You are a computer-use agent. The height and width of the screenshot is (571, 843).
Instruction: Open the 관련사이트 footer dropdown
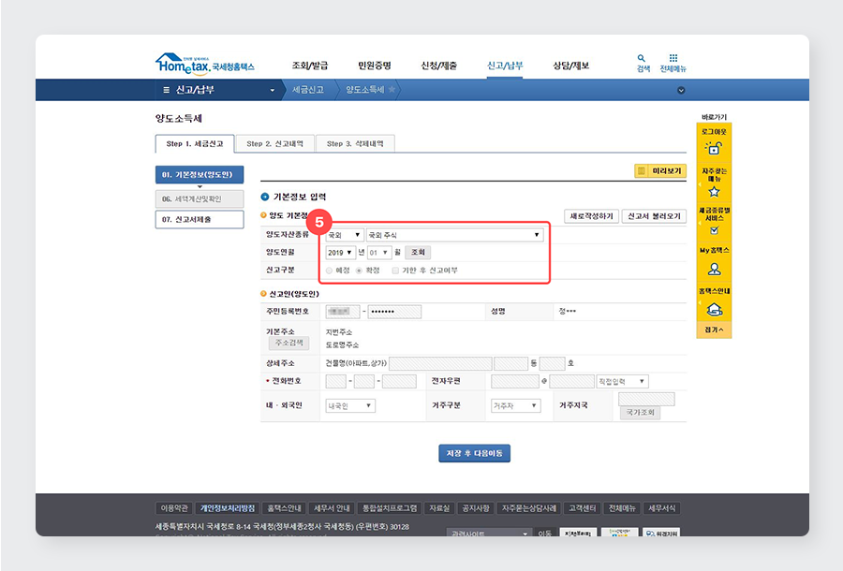point(489,534)
